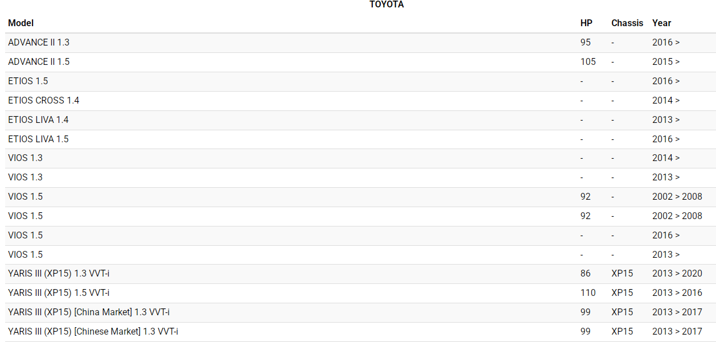The image size is (716, 342).
Task: Click the 105 HP value cell
Action: point(588,62)
